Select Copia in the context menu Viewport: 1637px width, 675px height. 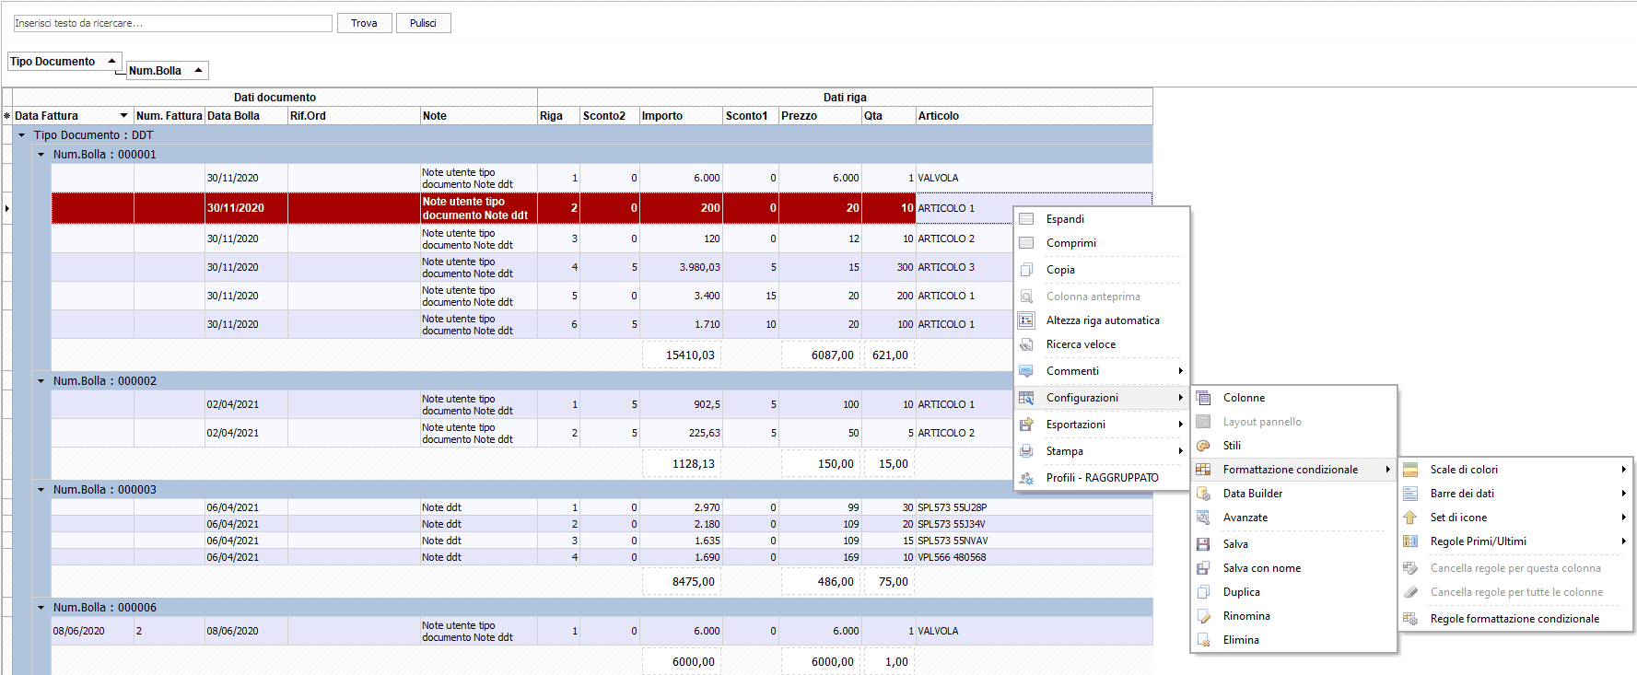click(1102, 270)
